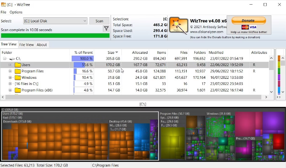The width and height of the screenshot is (286, 168).
Task: Click the 55.6 % bar for Users
Action: [84, 65]
